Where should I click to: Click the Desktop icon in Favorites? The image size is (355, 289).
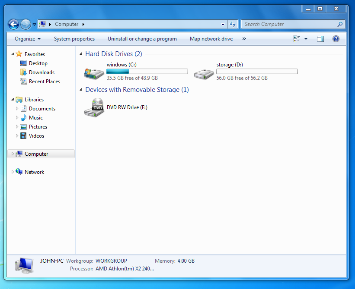click(23, 63)
